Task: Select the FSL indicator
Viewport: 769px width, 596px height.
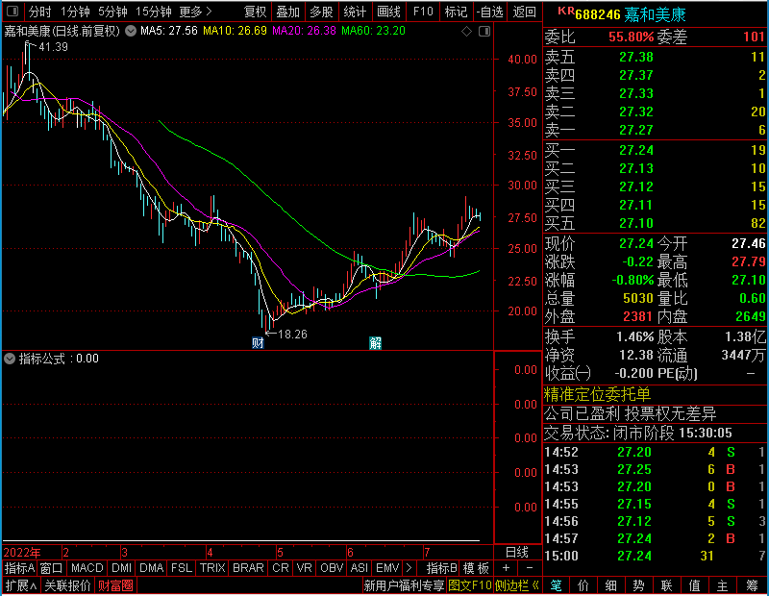Action: 182,568
